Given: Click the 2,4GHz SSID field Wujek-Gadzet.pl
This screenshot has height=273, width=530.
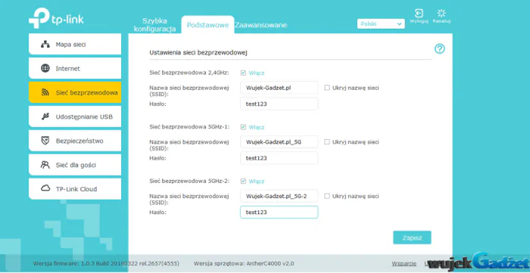Looking at the screenshot, I should pyautogui.click(x=279, y=88).
